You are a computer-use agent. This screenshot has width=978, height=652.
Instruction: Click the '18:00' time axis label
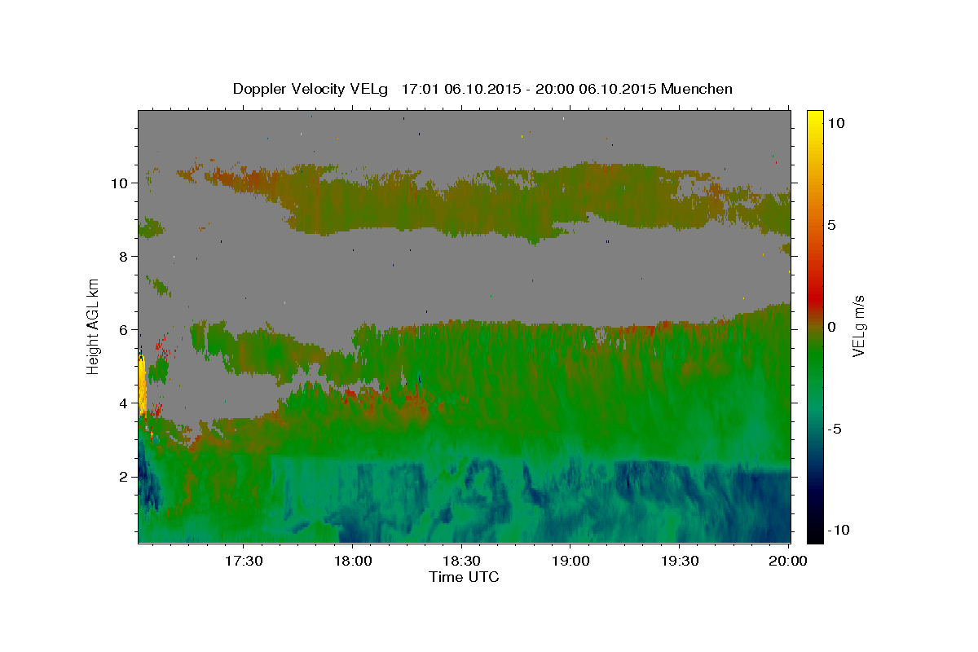pos(353,562)
